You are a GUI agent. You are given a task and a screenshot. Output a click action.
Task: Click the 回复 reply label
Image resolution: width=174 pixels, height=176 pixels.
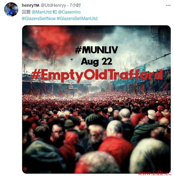(26, 12)
